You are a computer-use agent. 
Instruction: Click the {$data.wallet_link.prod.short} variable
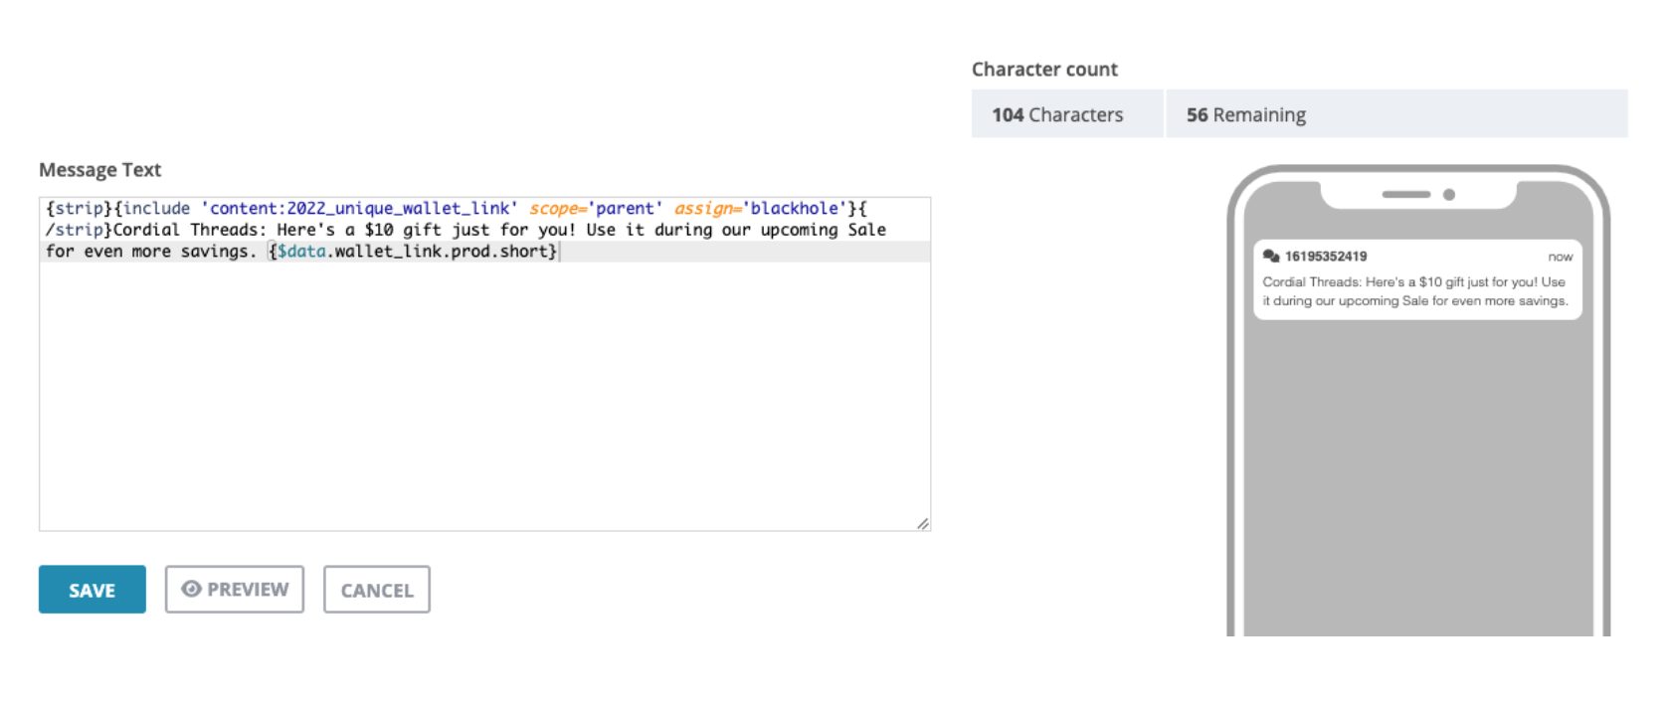[x=413, y=252]
